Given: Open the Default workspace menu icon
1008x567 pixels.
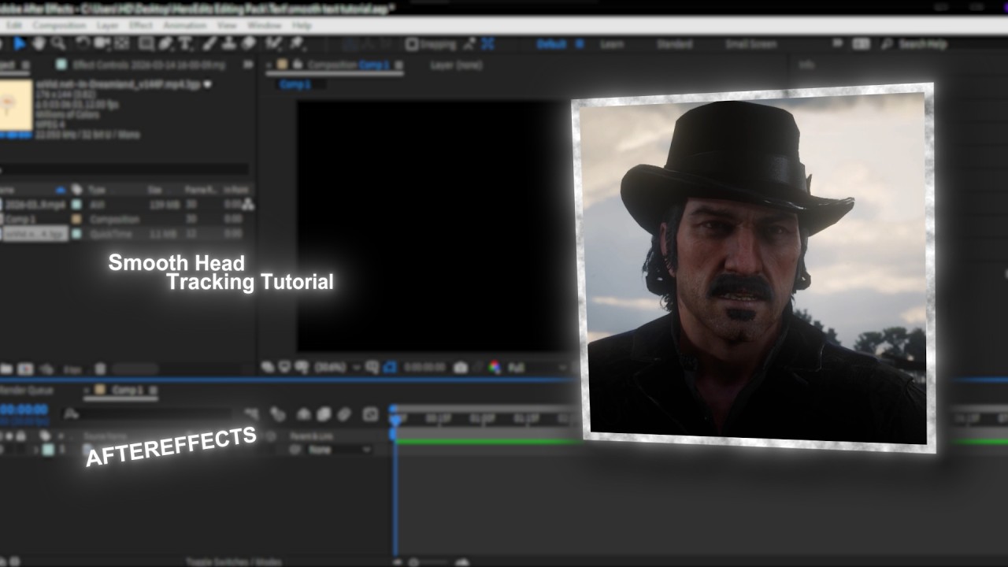Looking at the screenshot, I should (x=580, y=44).
